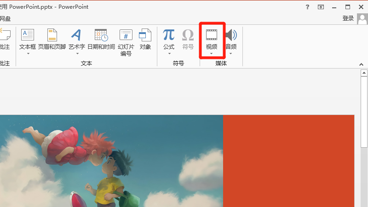
Task: Open the ribbon display options button
Action: pyautogui.click(x=321, y=7)
